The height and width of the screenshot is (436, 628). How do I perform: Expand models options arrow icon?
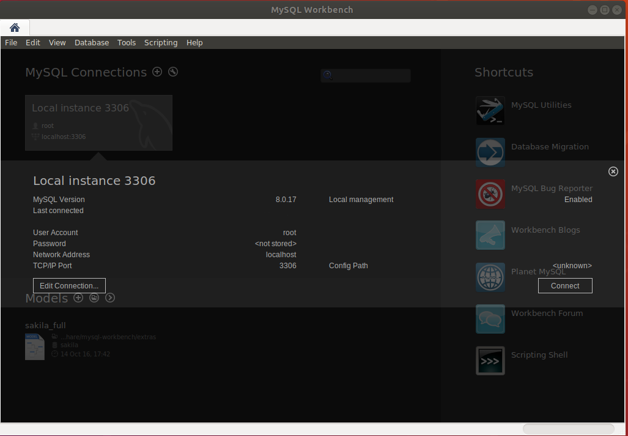point(110,298)
